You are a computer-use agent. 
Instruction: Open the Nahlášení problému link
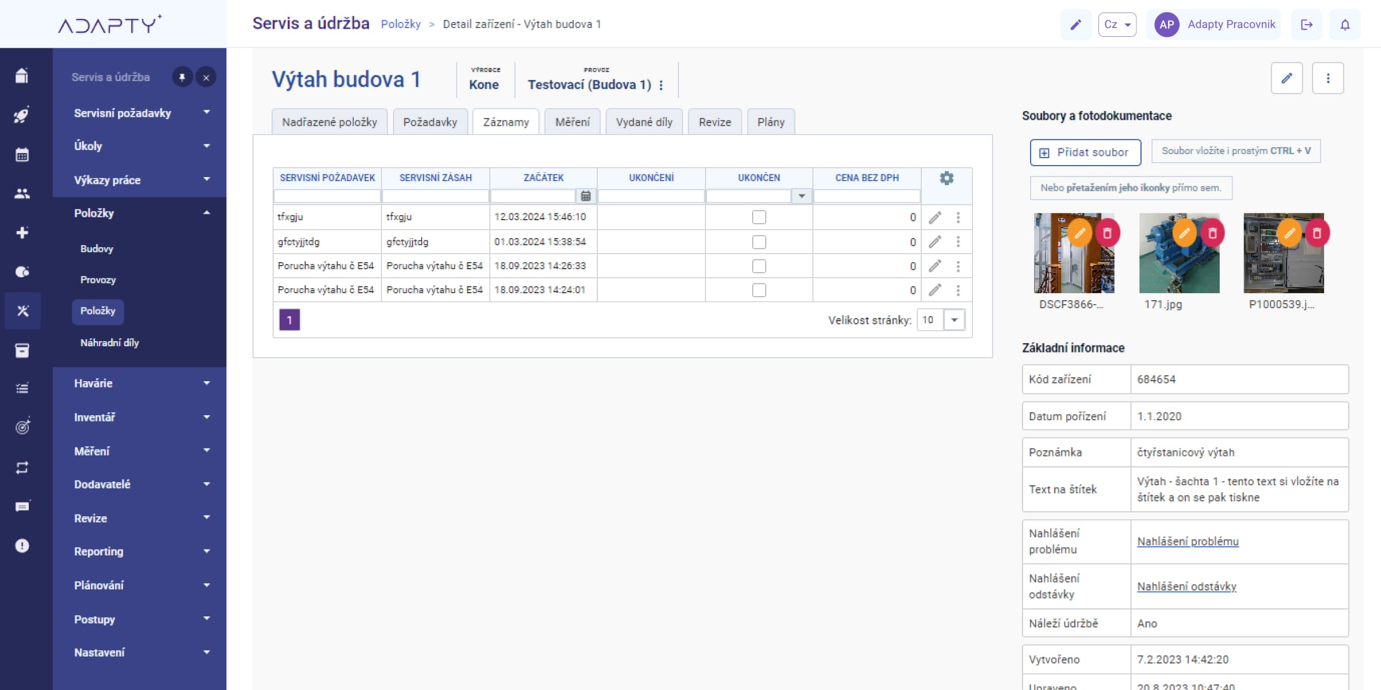1188,542
